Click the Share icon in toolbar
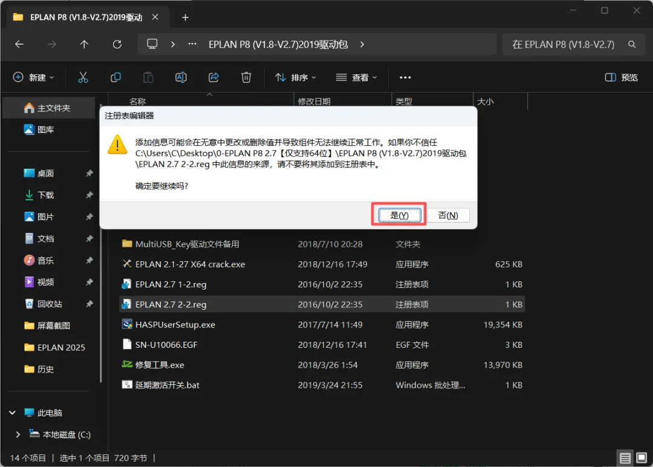 pos(213,77)
